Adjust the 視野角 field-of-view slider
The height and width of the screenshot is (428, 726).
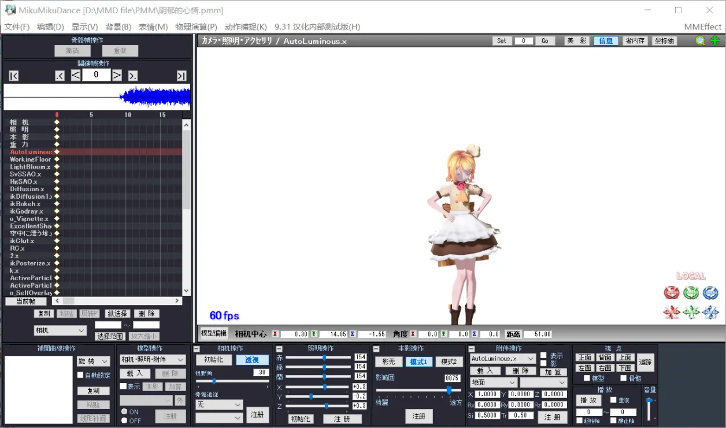click(x=232, y=381)
